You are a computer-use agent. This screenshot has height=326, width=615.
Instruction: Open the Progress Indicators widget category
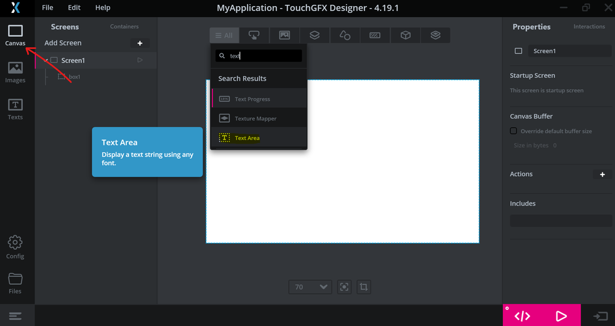coord(375,35)
